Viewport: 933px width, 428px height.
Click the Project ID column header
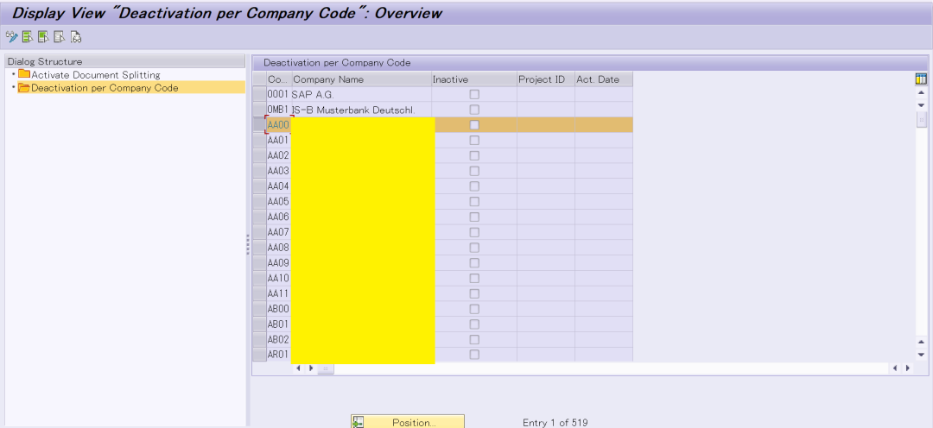point(546,79)
